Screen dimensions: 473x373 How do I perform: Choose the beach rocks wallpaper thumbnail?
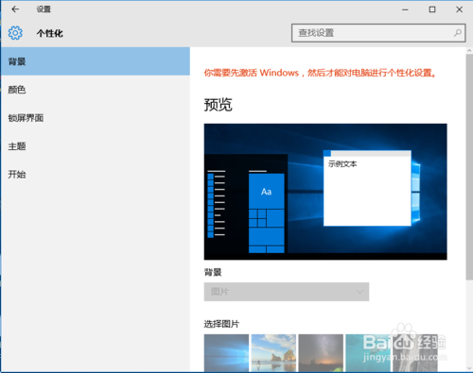click(273, 353)
